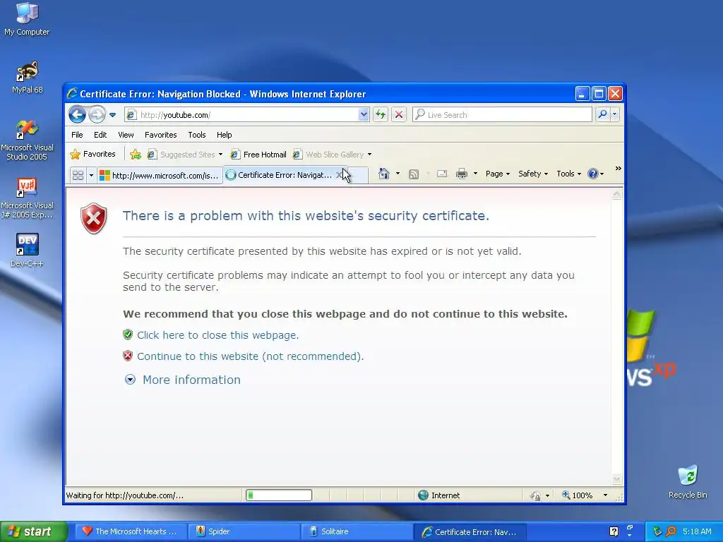Image resolution: width=723 pixels, height=542 pixels.
Task: Click the RSS feeds icon
Action: pyautogui.click(x=414, y=174)
